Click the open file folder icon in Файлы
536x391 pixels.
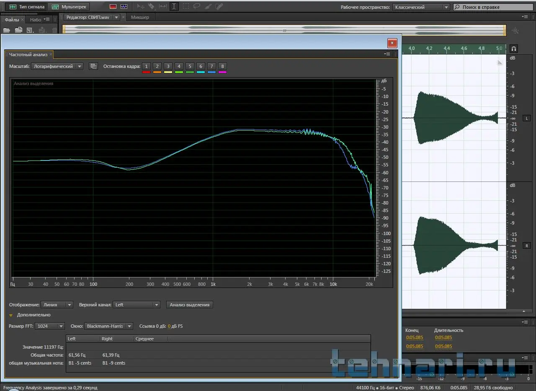7,30
